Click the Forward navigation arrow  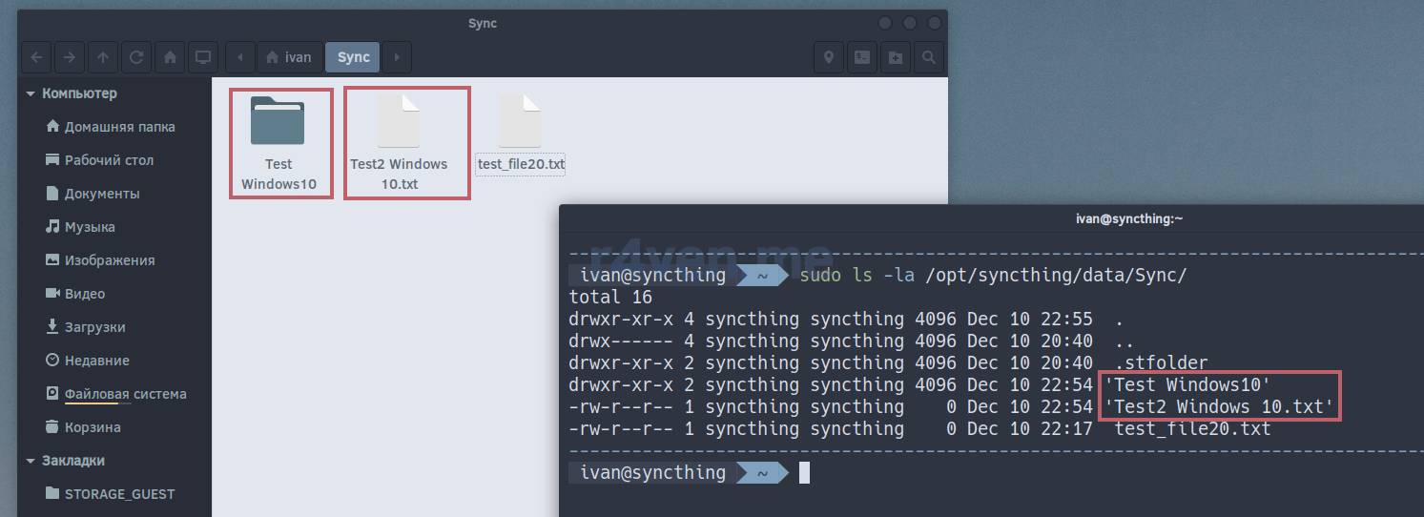point(69,57)
